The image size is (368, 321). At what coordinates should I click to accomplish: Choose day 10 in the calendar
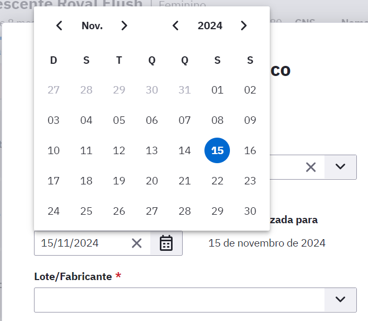pos(54,150)
